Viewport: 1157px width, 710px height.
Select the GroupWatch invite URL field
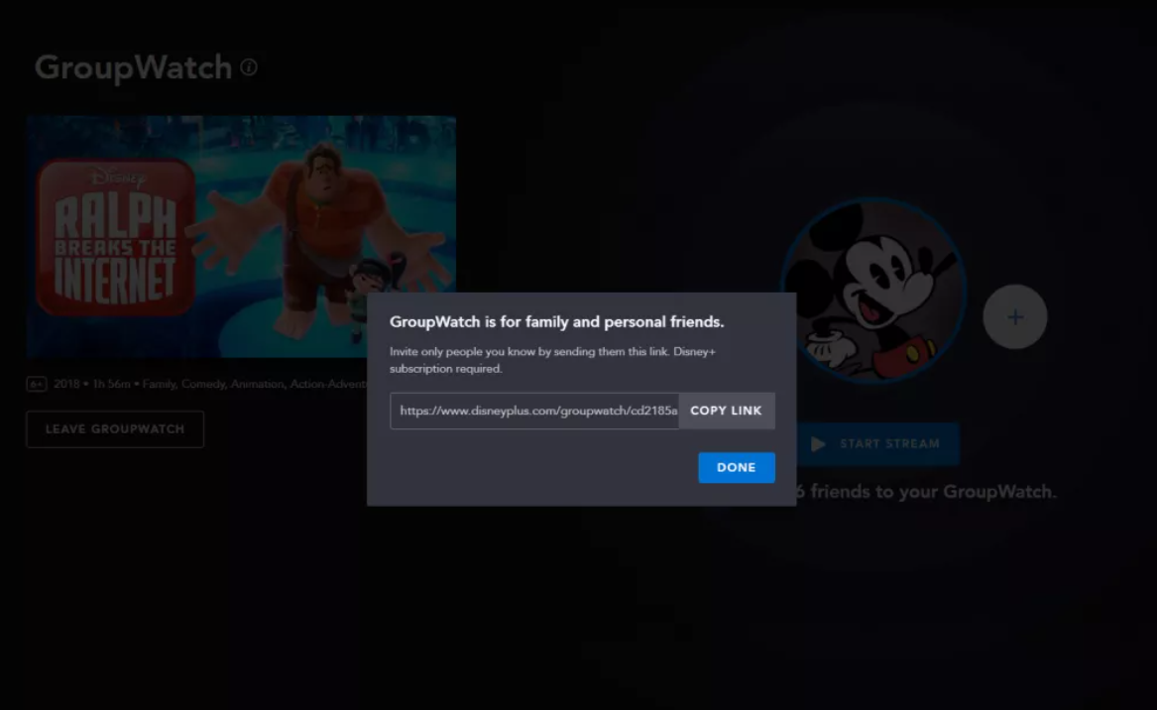pyautogui.click(x=535, y=411)
